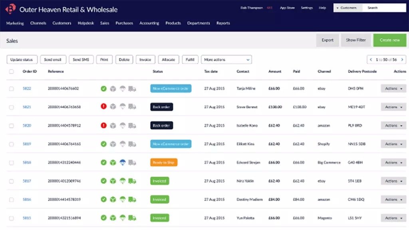The width and height of the screenshot is (409, 230).
Task: Open Actions dropdown for order 5821
Action: coord(393,107)
